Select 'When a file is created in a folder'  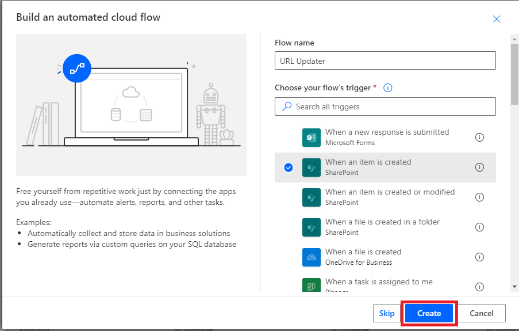coord(382,222)
